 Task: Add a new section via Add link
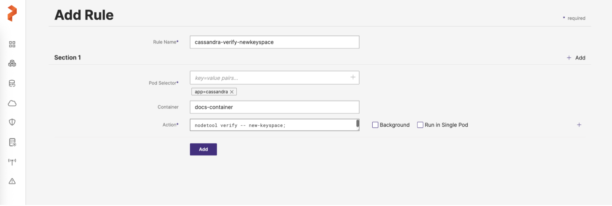tap(576, 58)
